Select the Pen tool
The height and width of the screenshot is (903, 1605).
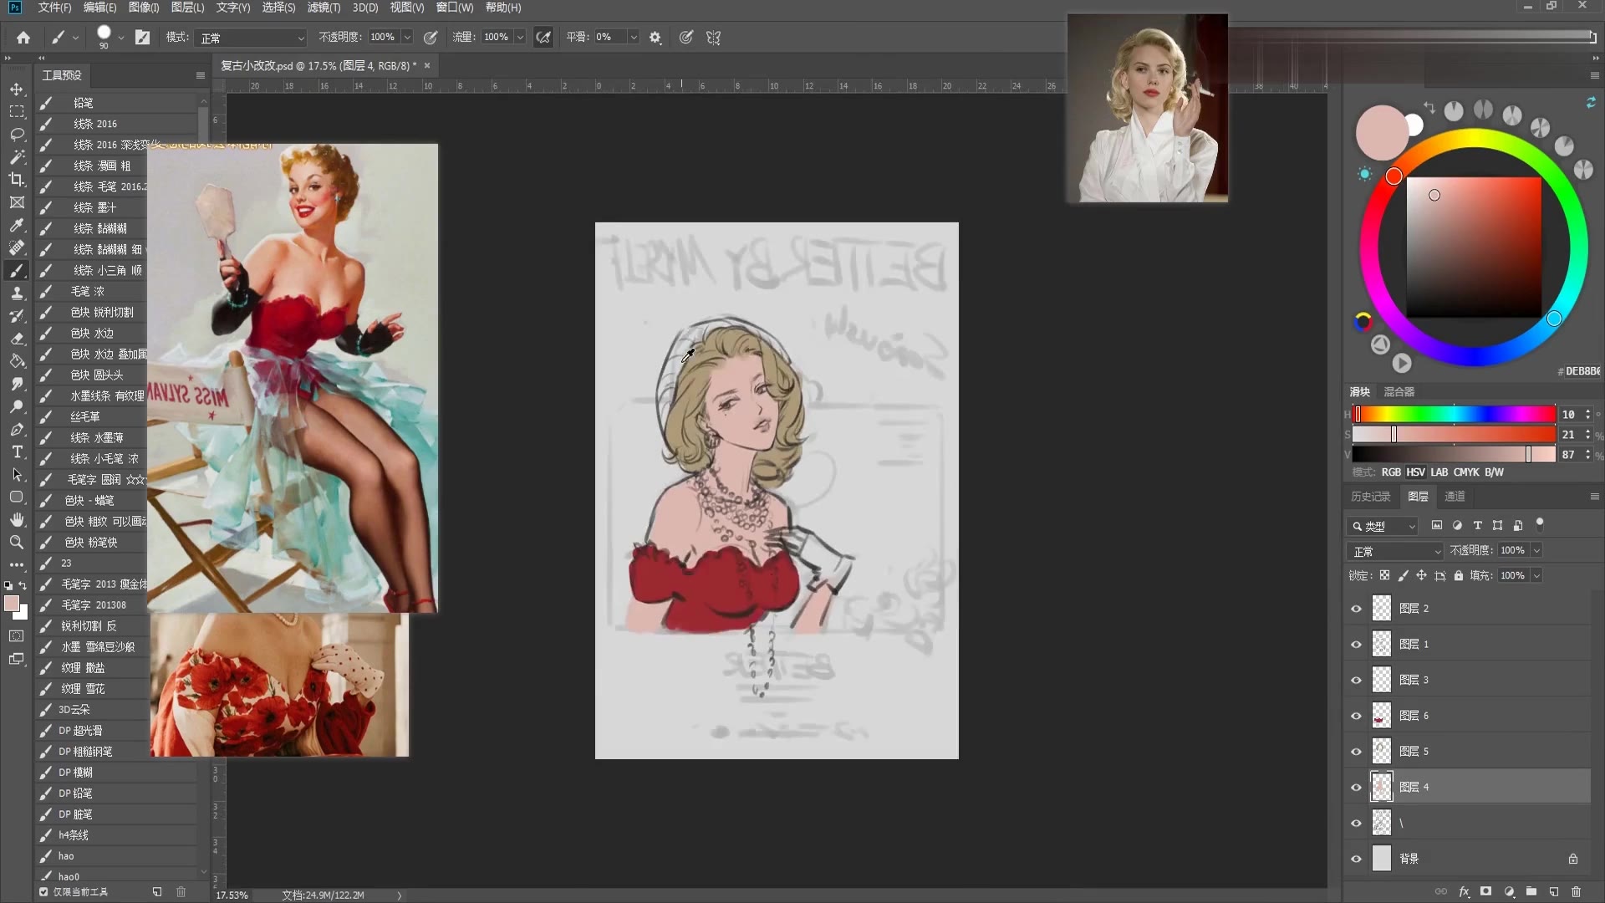click(x=17, y=429)
